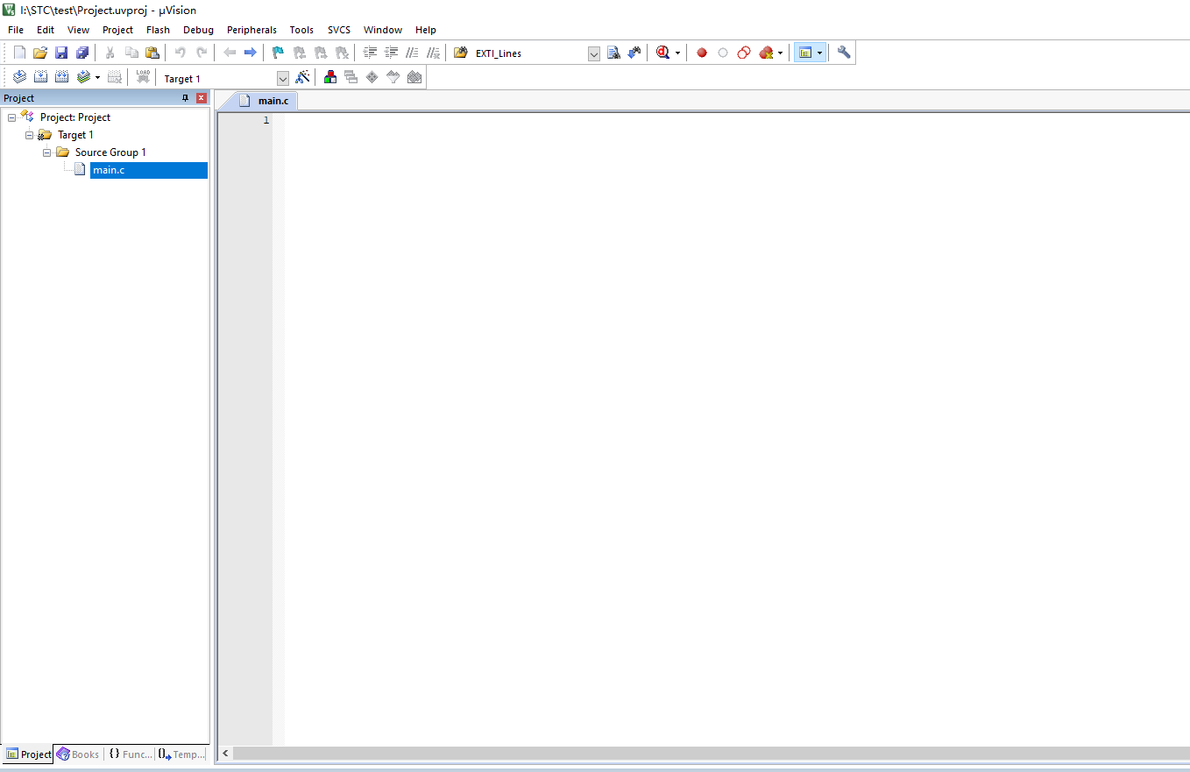
Task: Click line 1 in the code editor
Action: pos(736,120)
